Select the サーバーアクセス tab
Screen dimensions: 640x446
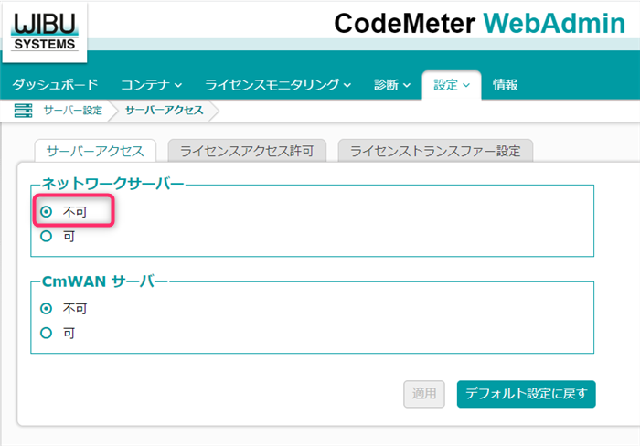pyautogui.click(x=95, y=151)
